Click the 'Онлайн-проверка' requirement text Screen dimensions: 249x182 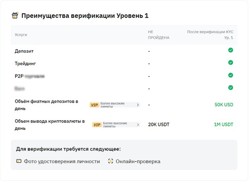(138, 162)
